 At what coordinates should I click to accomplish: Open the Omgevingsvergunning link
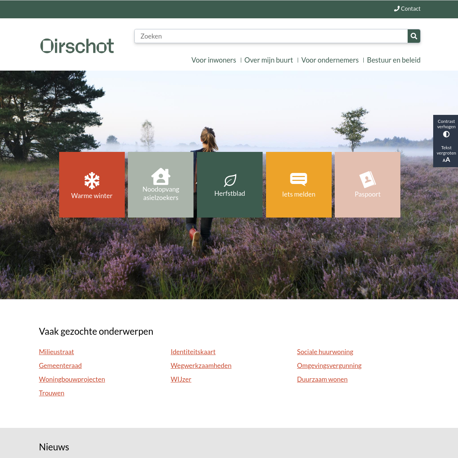click(329, 366)
